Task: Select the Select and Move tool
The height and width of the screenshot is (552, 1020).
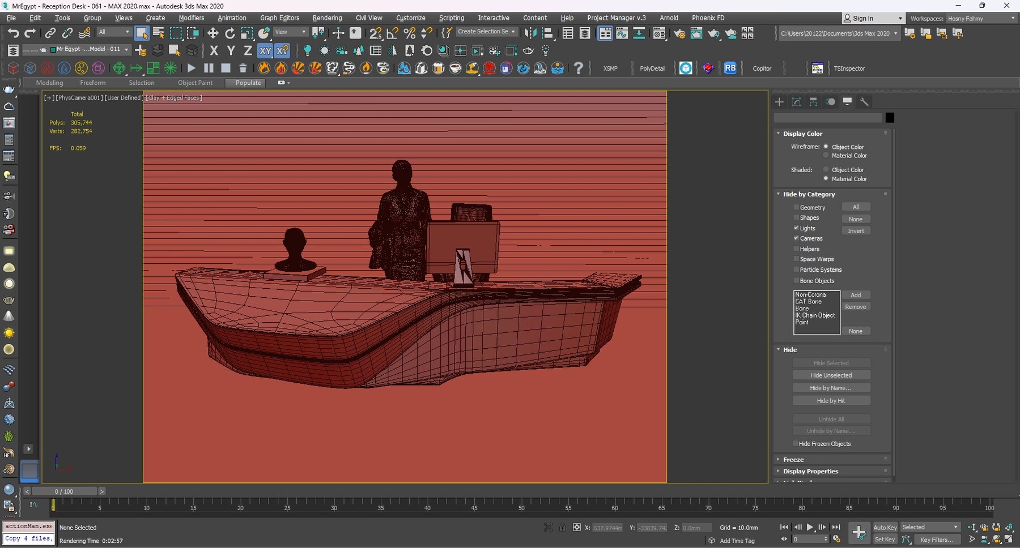Action: point(212,33)
